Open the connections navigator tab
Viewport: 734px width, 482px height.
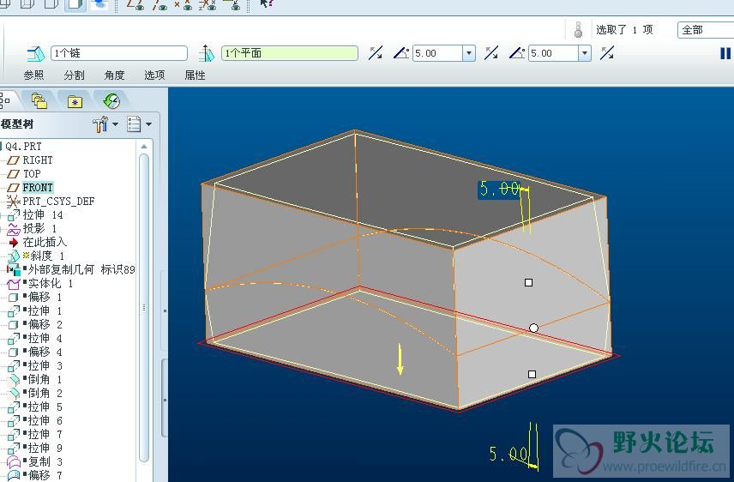click(x=111, y=100)
